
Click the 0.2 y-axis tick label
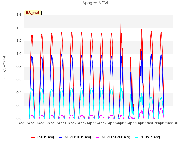click(x=19, y=106)
